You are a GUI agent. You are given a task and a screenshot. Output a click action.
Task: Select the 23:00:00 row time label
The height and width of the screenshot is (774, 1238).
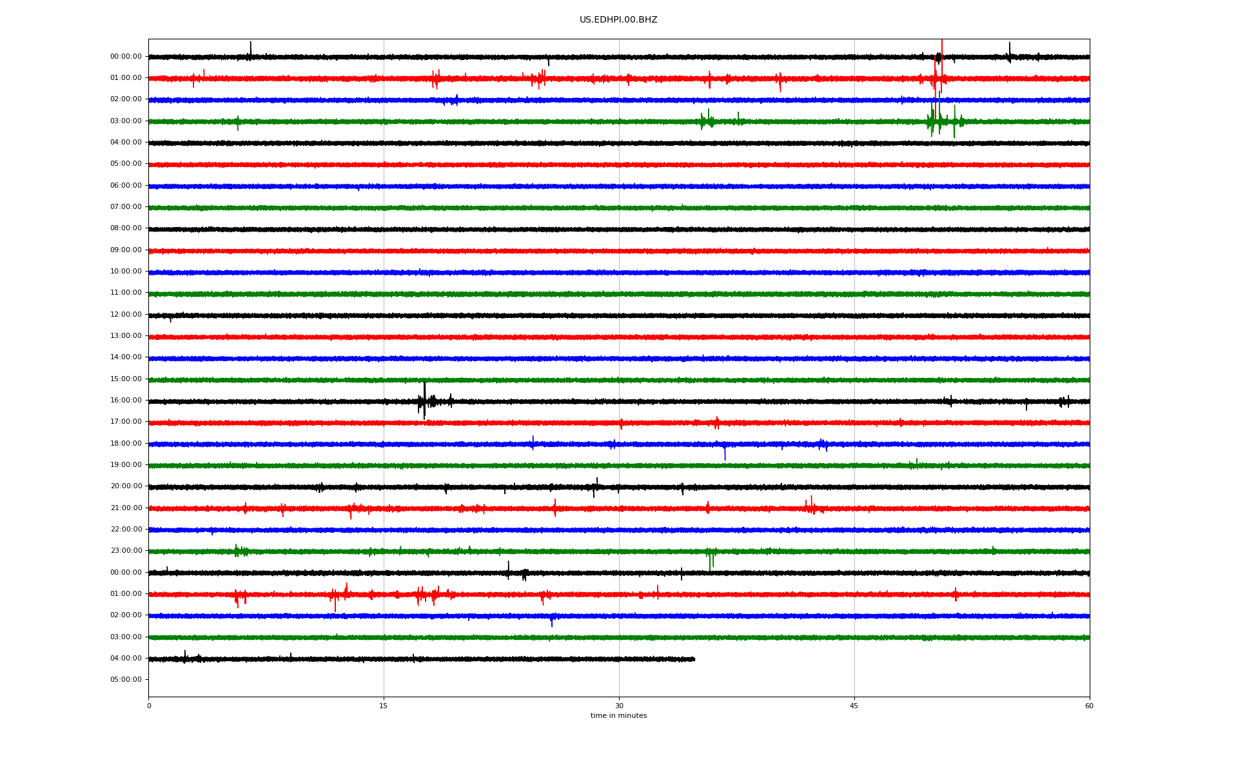126,551
